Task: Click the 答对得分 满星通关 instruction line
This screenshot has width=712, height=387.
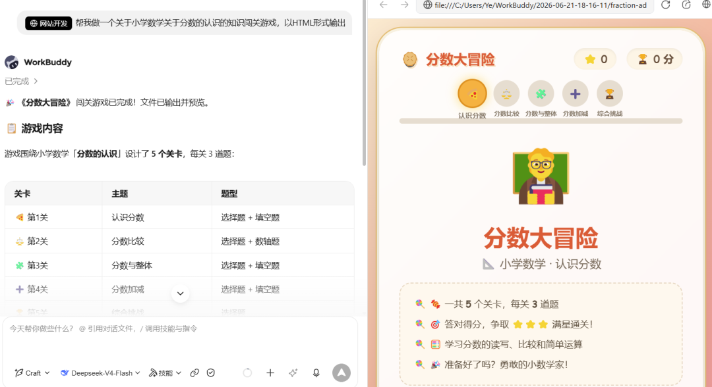Action: 504,324
